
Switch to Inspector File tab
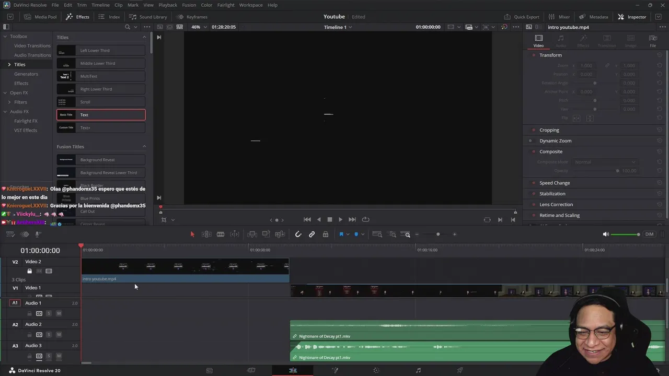[x=653, y=41]
